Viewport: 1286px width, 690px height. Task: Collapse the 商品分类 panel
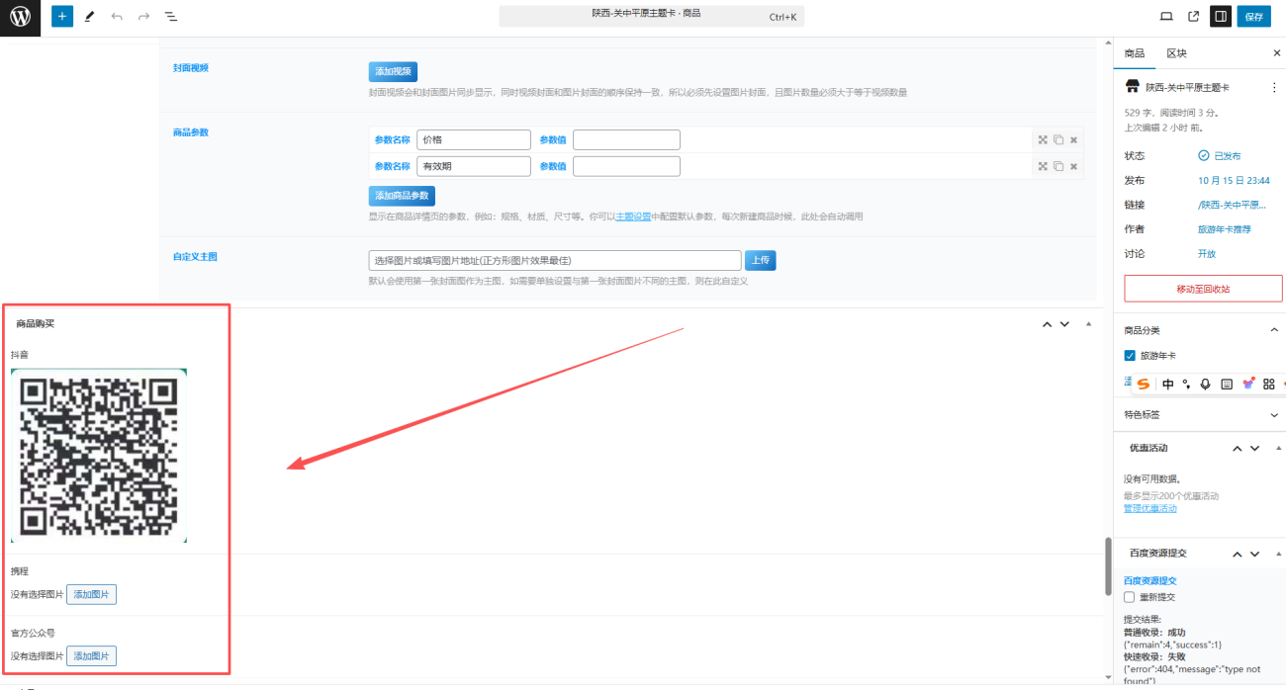pos(1273,330)
